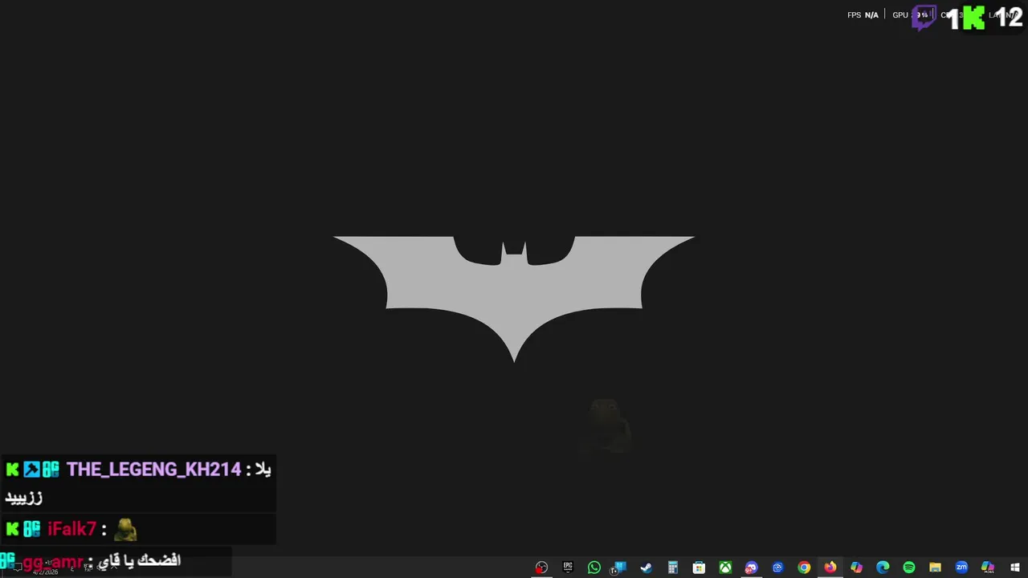
Task: Launch Epic Games from the taskbar
Action: 568,567
